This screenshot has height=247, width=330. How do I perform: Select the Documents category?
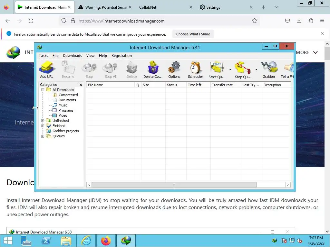tap(67, 100)
